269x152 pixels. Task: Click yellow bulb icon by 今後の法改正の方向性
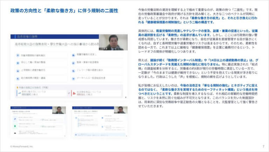(x=17, y=87)
